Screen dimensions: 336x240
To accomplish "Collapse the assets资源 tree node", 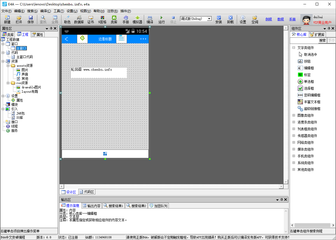I will [8, 66].
